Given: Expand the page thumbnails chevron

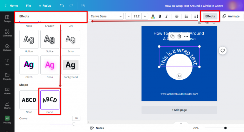Looking at the screenshot, I should point(181,123).
